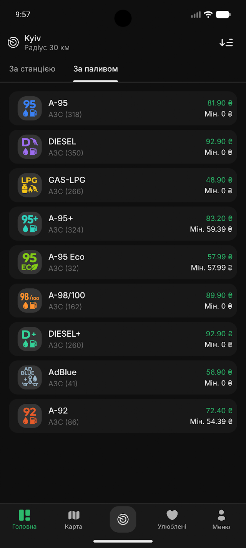This screenshot has height=548, width=246.
Task: Open the Карта map tab
Action: (73, 520)
